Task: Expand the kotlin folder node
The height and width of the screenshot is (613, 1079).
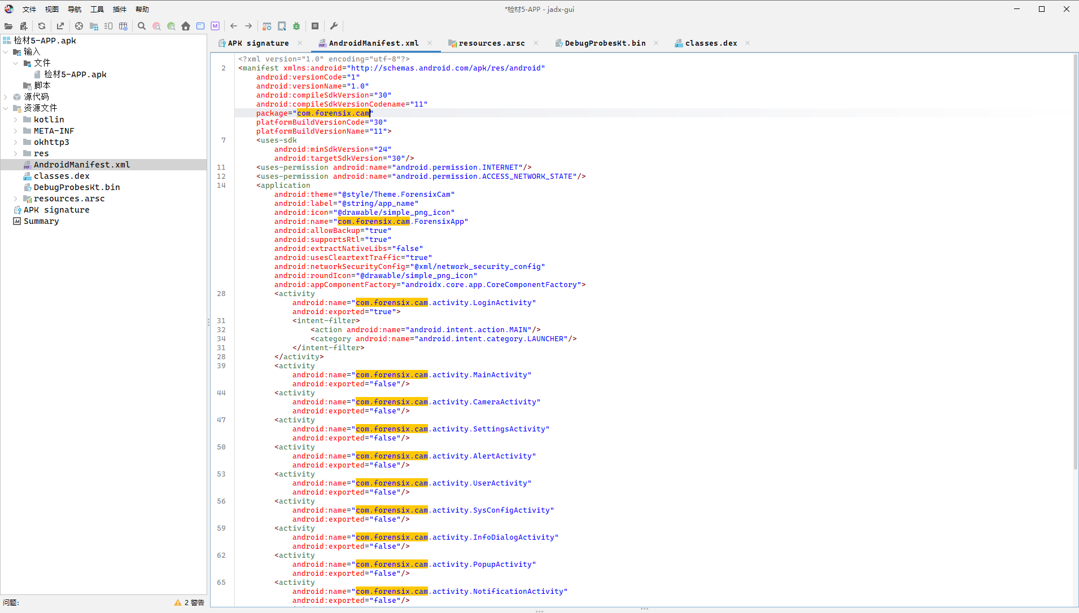Action: coord(16,120)
